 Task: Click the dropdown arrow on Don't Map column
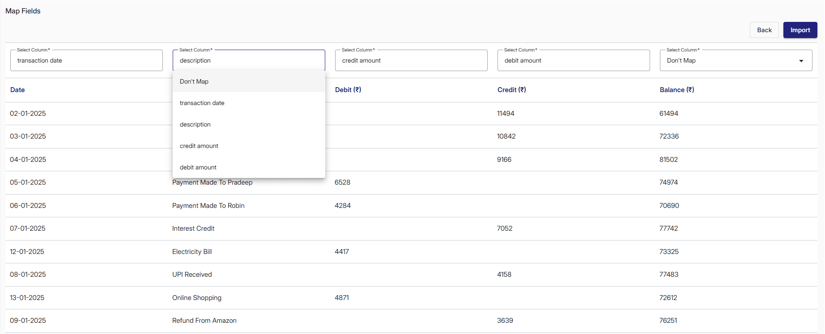pyautogui.click(x=801, y=61)
